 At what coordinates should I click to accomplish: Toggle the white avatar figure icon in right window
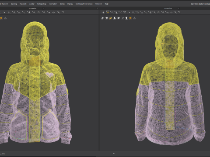115,18
